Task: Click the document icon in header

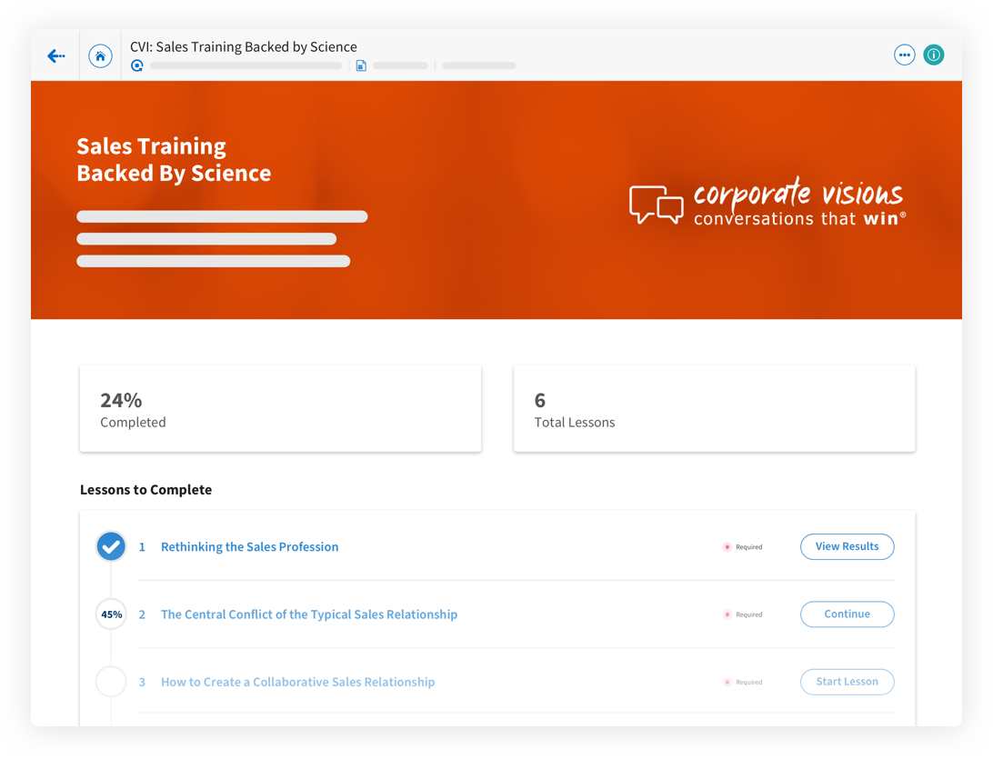Action: (361, 65)
